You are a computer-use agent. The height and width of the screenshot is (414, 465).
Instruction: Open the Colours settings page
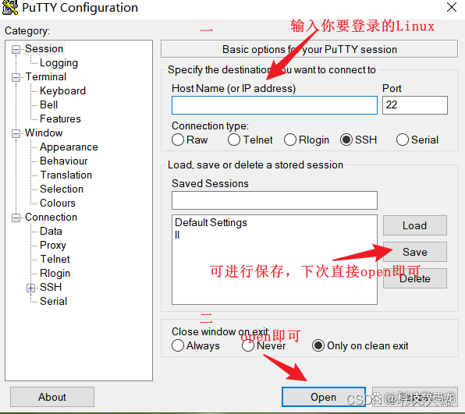point(58,203)
